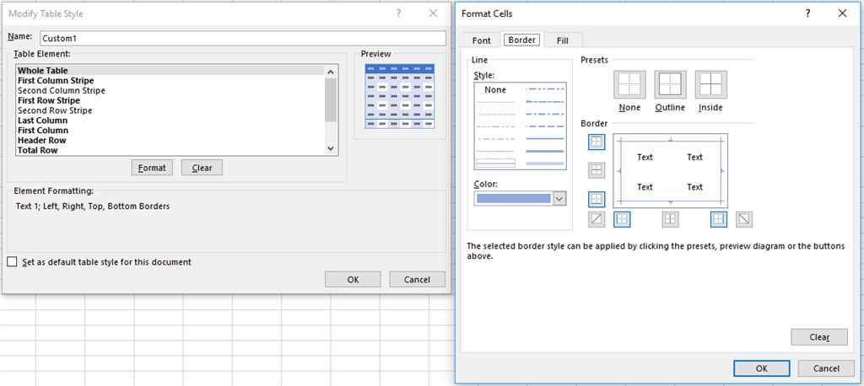Select the thin dashed line style
The height and width of the screenshot is (386, 864).
point(494,151)
